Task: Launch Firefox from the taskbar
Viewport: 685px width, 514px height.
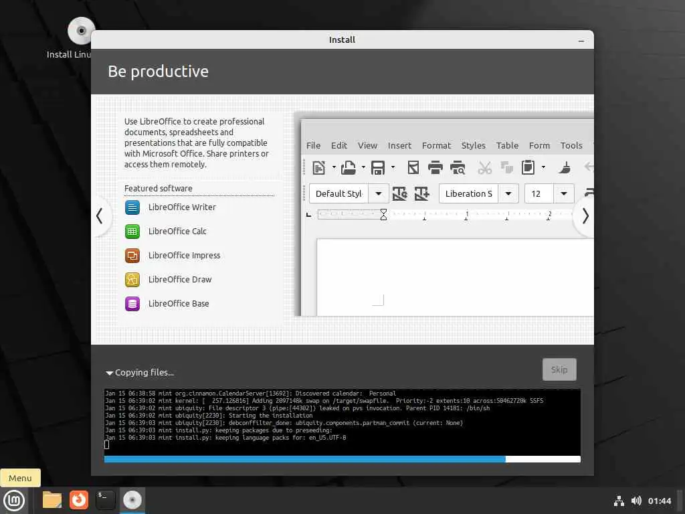Action: coord(79,500)
